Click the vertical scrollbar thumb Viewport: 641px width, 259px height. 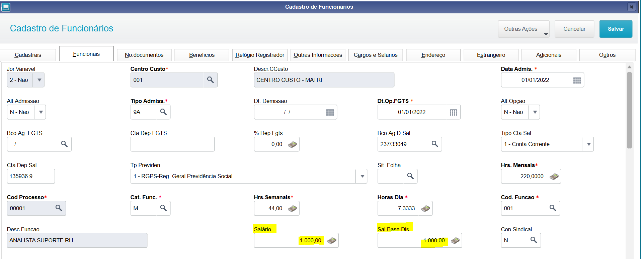(x=629, y=110)
